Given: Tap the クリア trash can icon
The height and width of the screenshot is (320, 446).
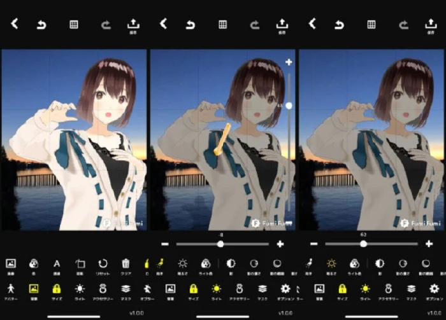Looking at the screenshot, I should click(x=126, y=264).
